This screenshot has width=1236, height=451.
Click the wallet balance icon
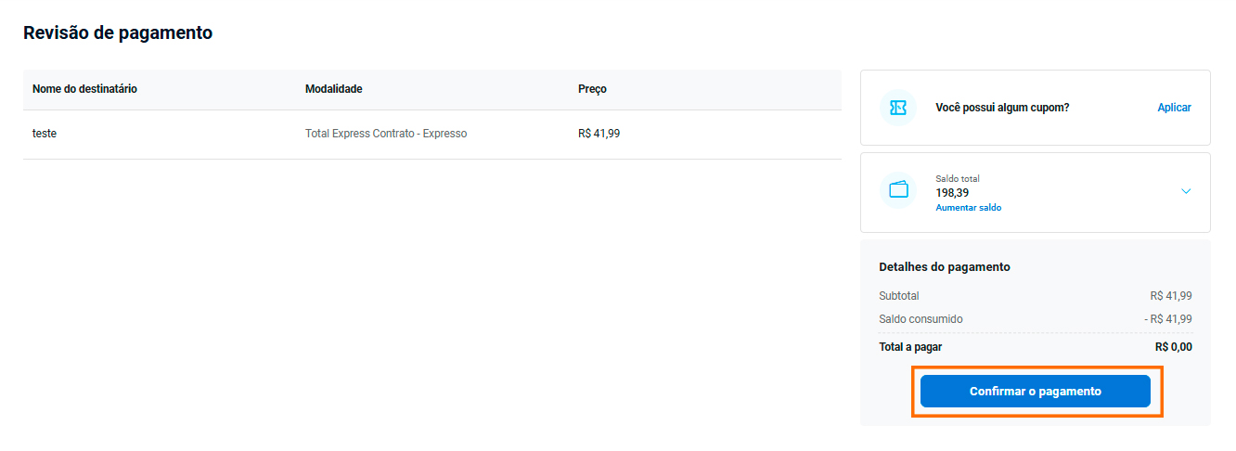(x=897, y=190)
